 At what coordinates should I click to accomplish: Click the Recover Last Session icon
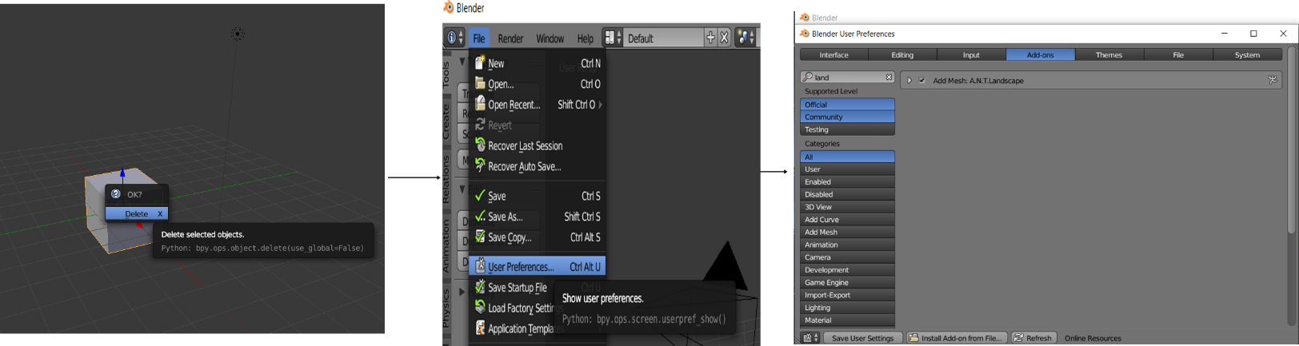point(480,145)
